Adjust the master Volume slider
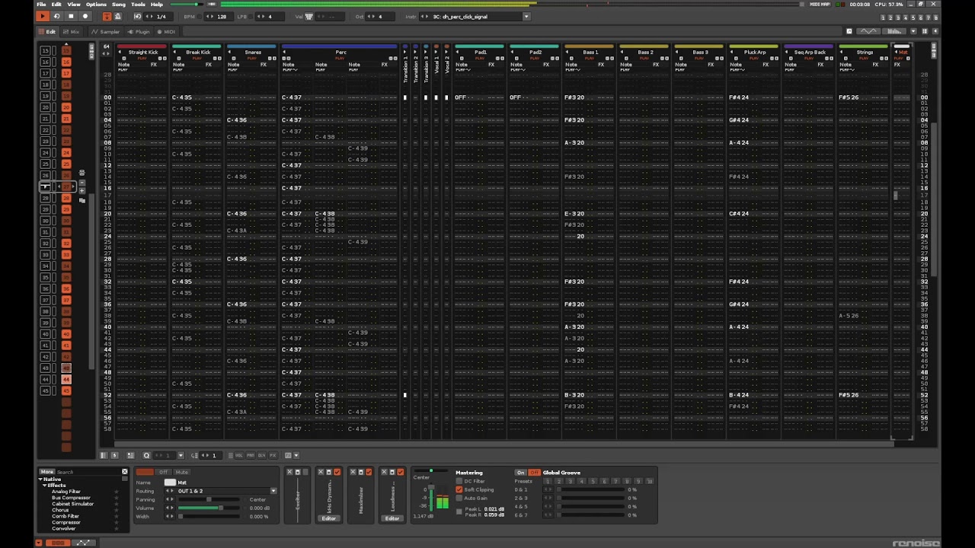 point(208,508)
